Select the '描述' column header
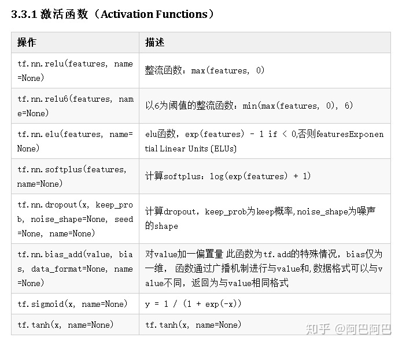The height and width of the screenshot is (345, 402). tap(265, 43)
